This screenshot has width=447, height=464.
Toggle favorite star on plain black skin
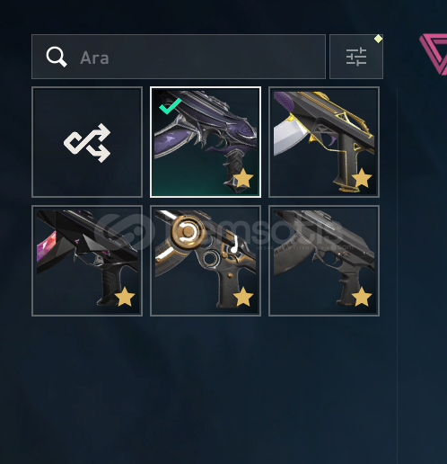pos(362,297)
